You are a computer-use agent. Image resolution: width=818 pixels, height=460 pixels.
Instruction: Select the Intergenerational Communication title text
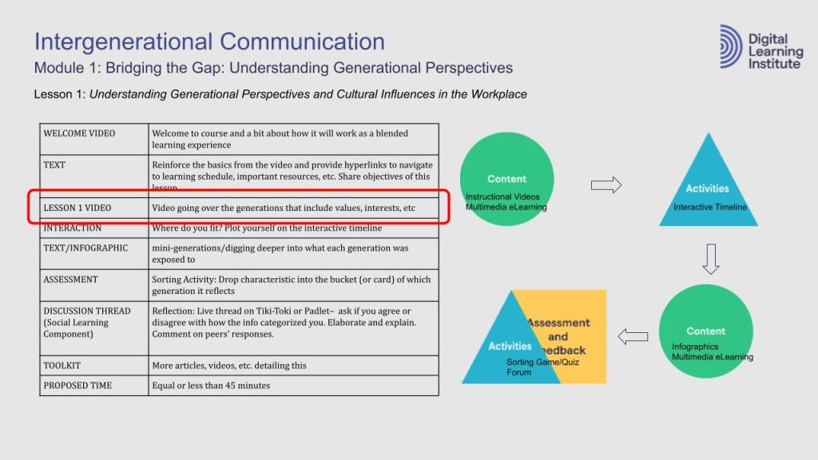click(x=209, y=42)
